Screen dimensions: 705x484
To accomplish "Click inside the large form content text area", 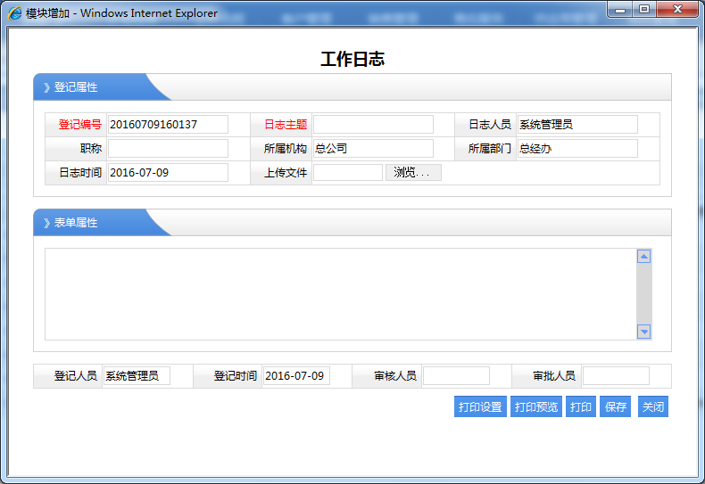I will pyautogui.click(x=339, y=294).
